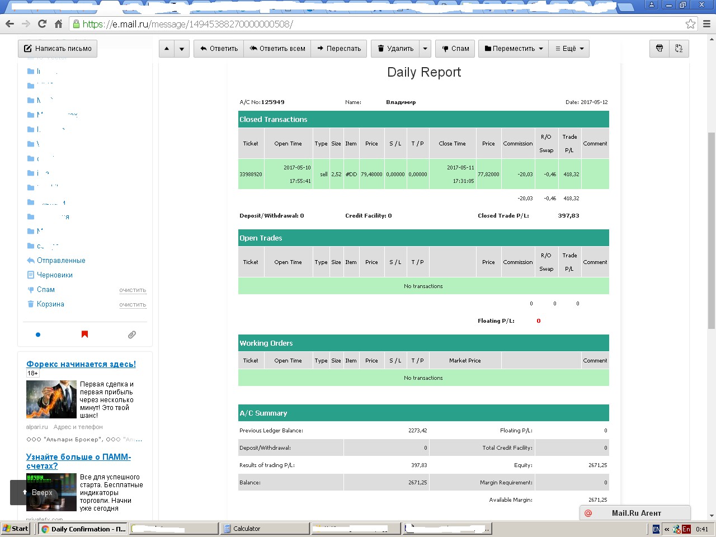
Task: Go to previous message with up arrow
Action: pos(167,49)
